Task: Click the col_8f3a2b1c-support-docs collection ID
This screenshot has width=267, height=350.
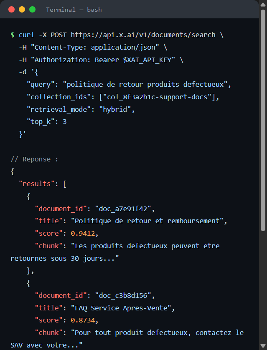Action: [x=157, y=97]
